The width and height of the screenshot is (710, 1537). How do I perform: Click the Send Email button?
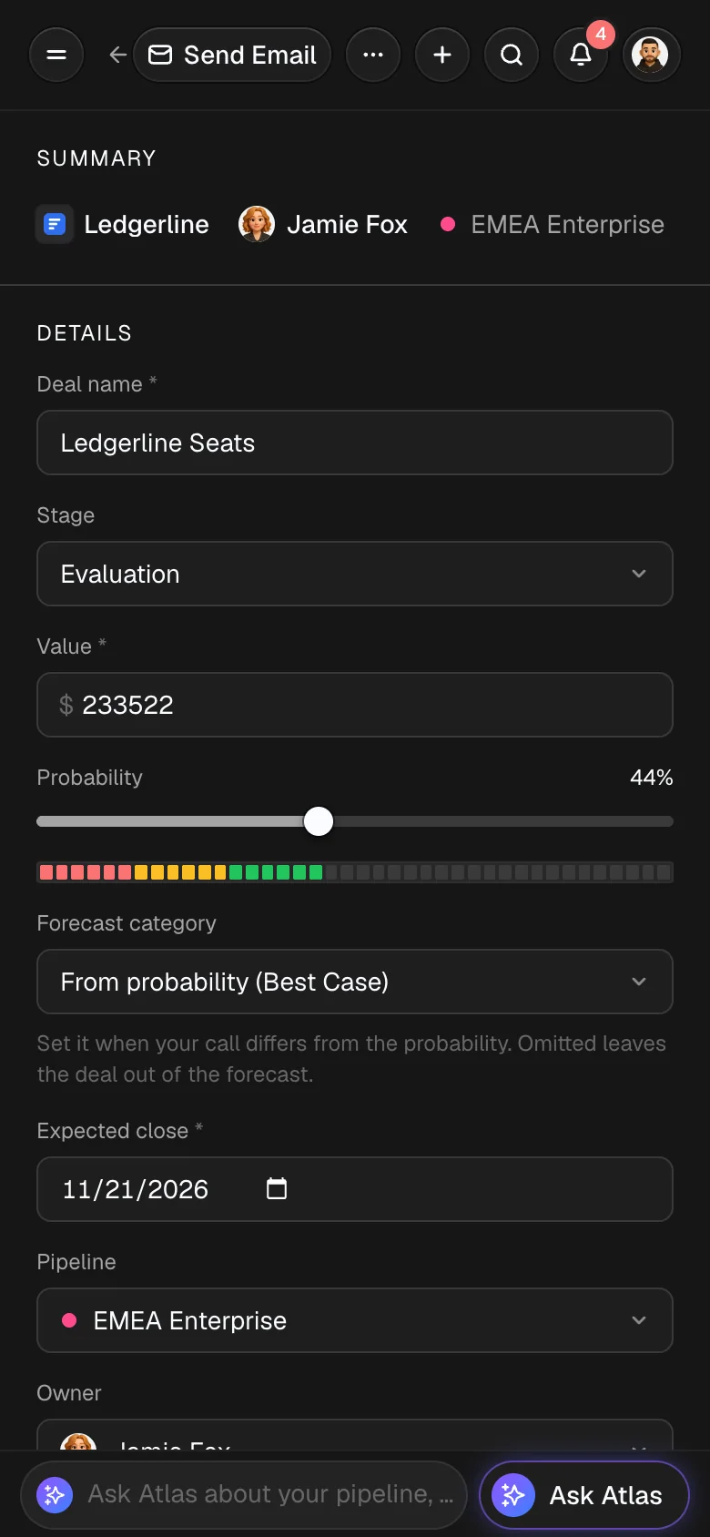[x=232, y=55]
